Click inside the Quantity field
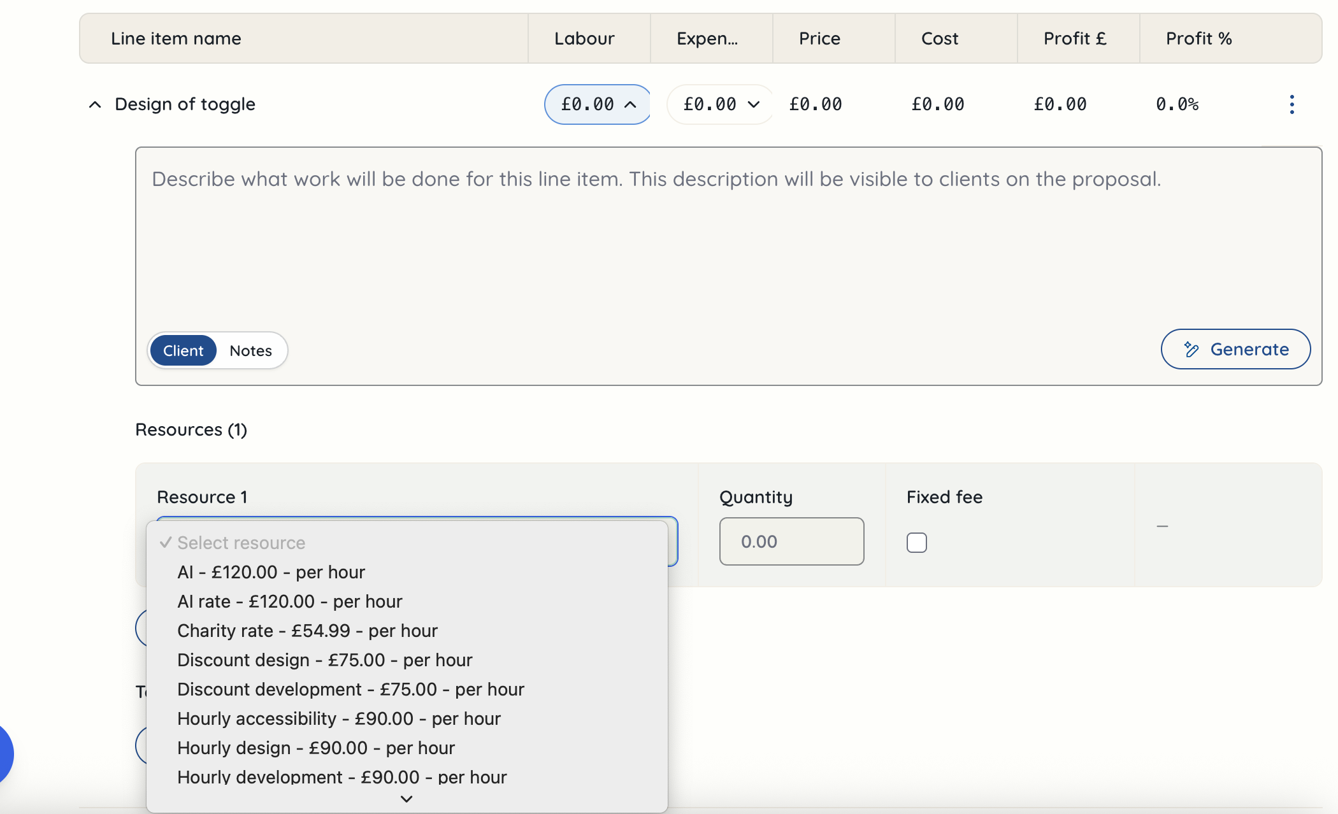The image size is (1338, 814). coord(791,541)
